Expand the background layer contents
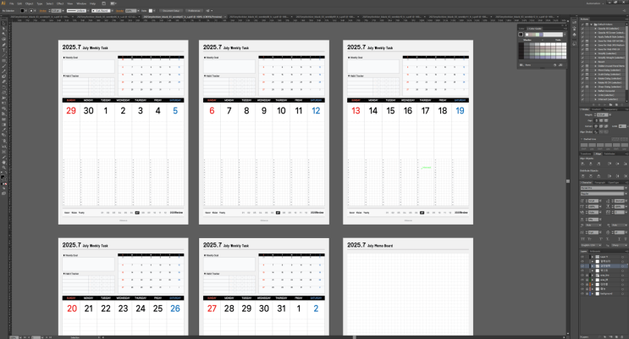The height and width of the screenshot is (339, 629). pyautogui.click(x=593, y=293)
